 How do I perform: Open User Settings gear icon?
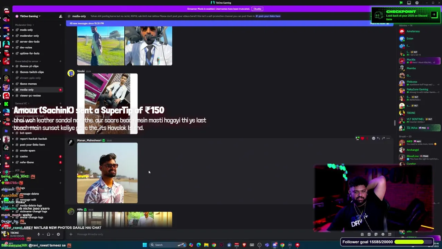tap(58, 234)
